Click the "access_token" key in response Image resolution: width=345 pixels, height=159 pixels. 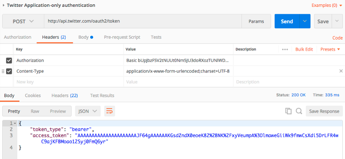tap(50, 135)
